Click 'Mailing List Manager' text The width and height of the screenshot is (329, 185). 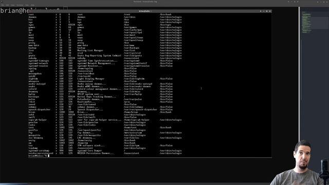90,50
